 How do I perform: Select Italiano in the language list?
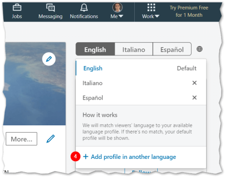tap(141, 83)
